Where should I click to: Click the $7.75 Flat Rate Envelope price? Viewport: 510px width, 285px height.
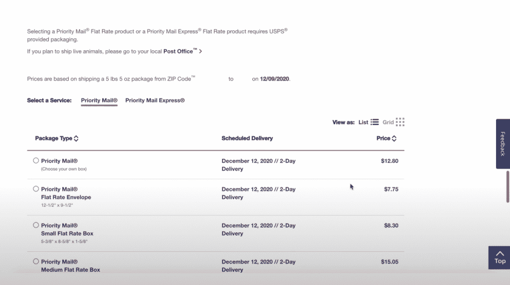click(391, 189)
